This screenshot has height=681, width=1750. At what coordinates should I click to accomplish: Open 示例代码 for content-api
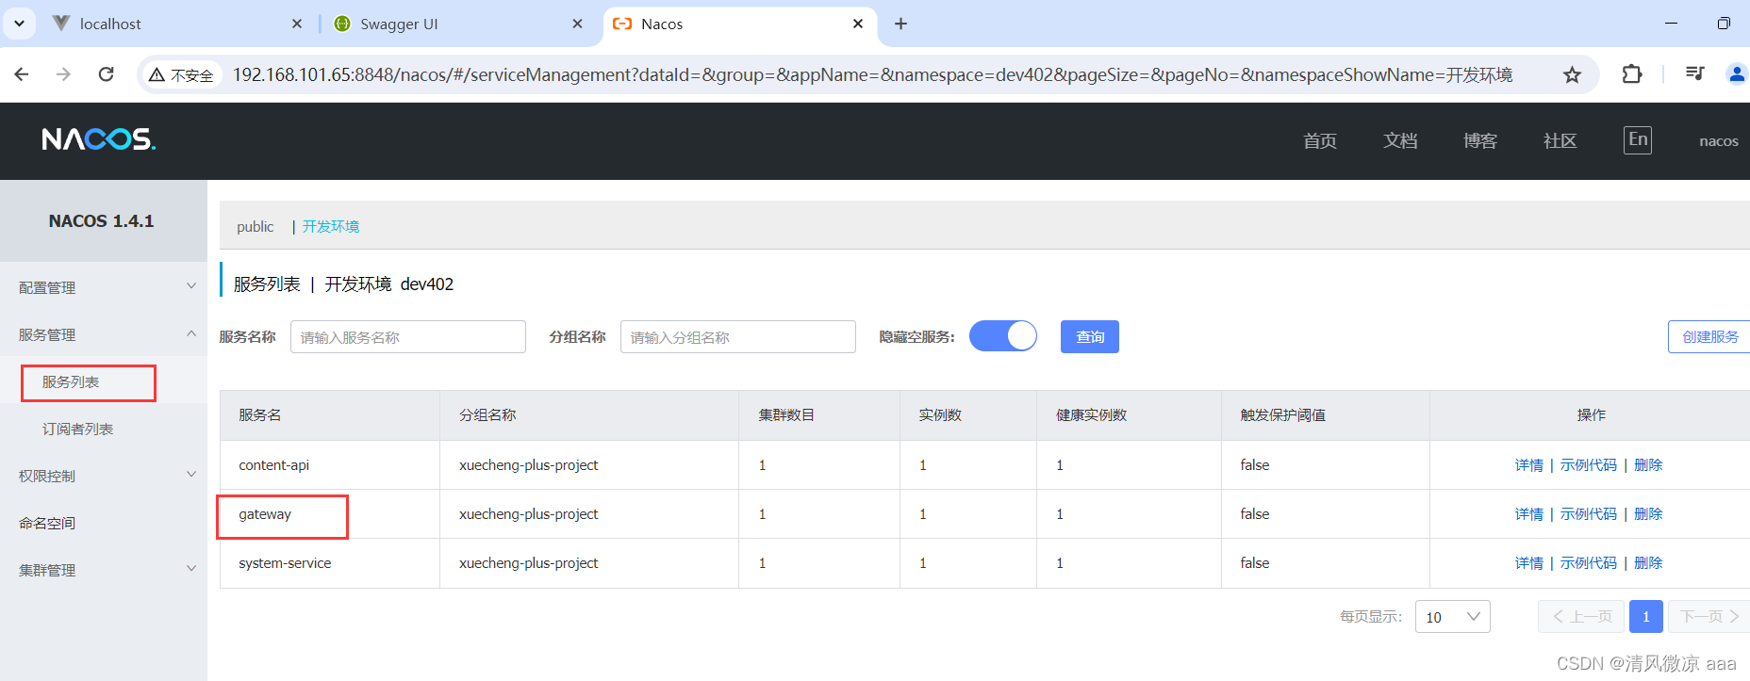[1589, 465]
